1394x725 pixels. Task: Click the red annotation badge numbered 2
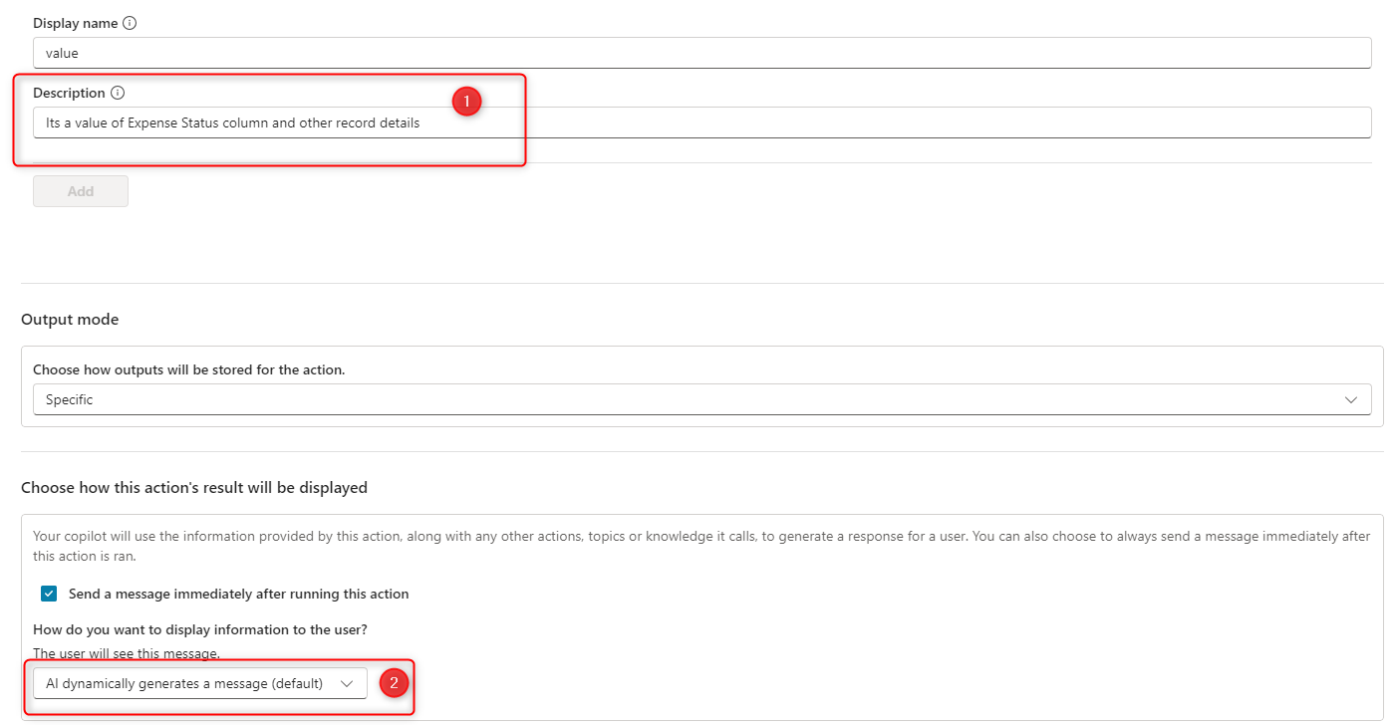pyautogui.click(x=394, y=683)
